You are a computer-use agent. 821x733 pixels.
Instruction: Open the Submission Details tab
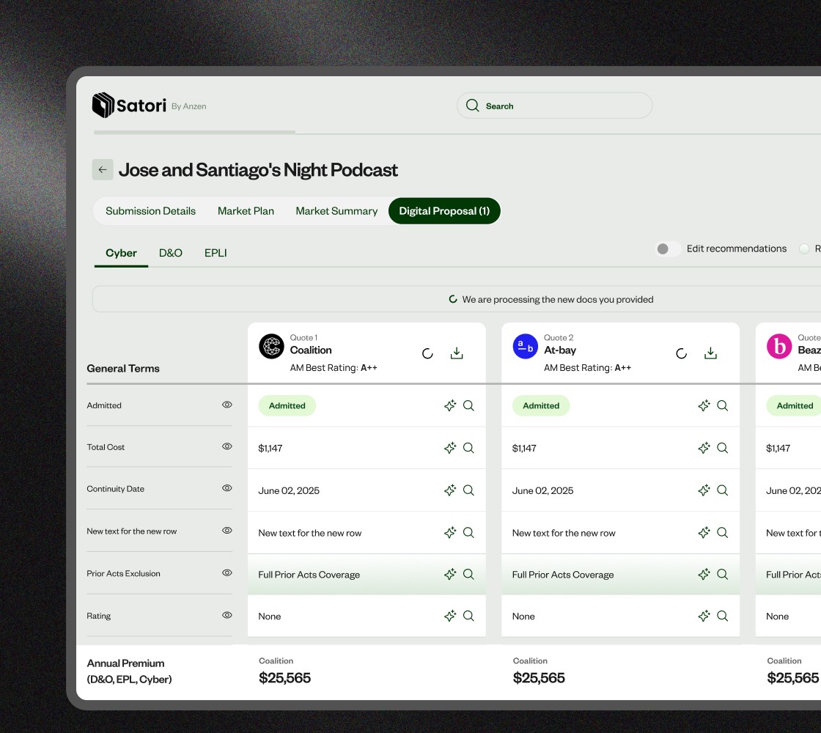point(150,211)
